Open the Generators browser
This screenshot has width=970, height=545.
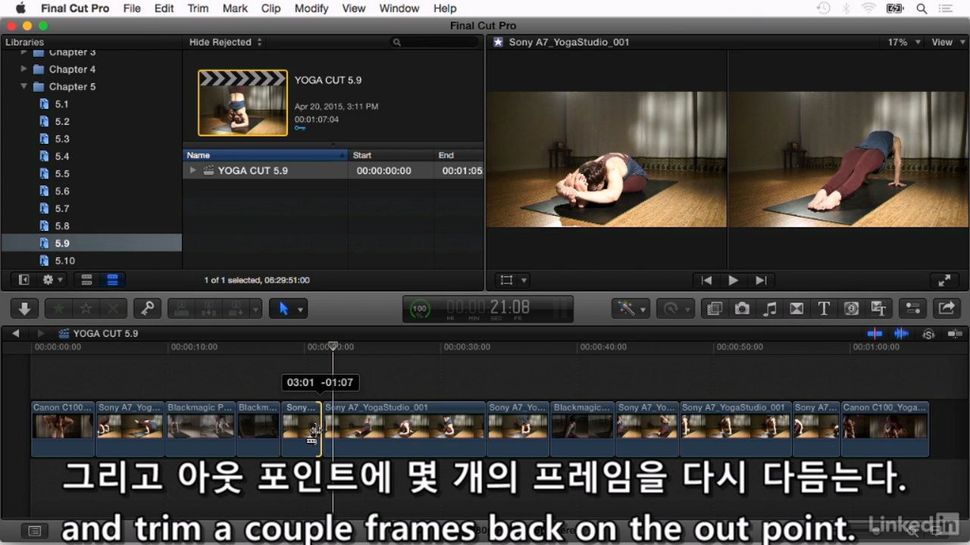[x=851, y=308]
